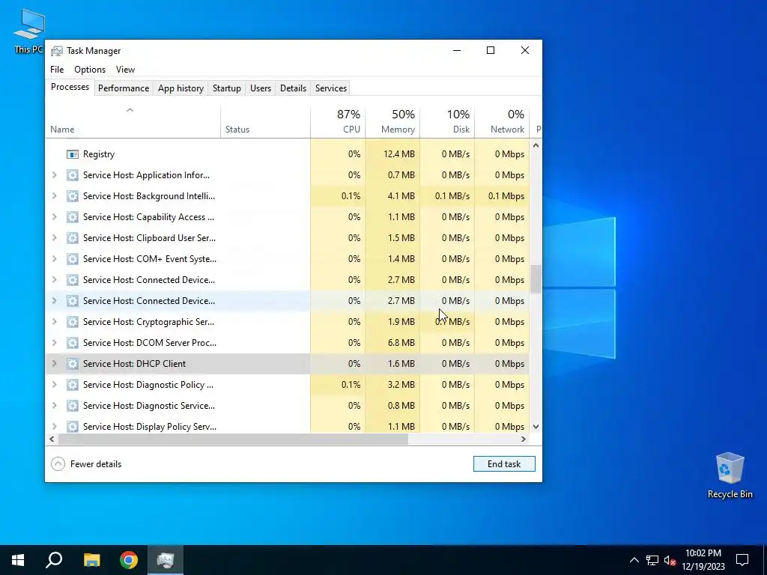The height and width of the screenshot is (575, 767).
Task: Click the scroll left arrow of process list
Action: (52, 439)
